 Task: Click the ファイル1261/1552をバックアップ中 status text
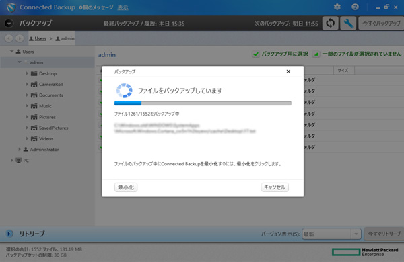point(147,114)
